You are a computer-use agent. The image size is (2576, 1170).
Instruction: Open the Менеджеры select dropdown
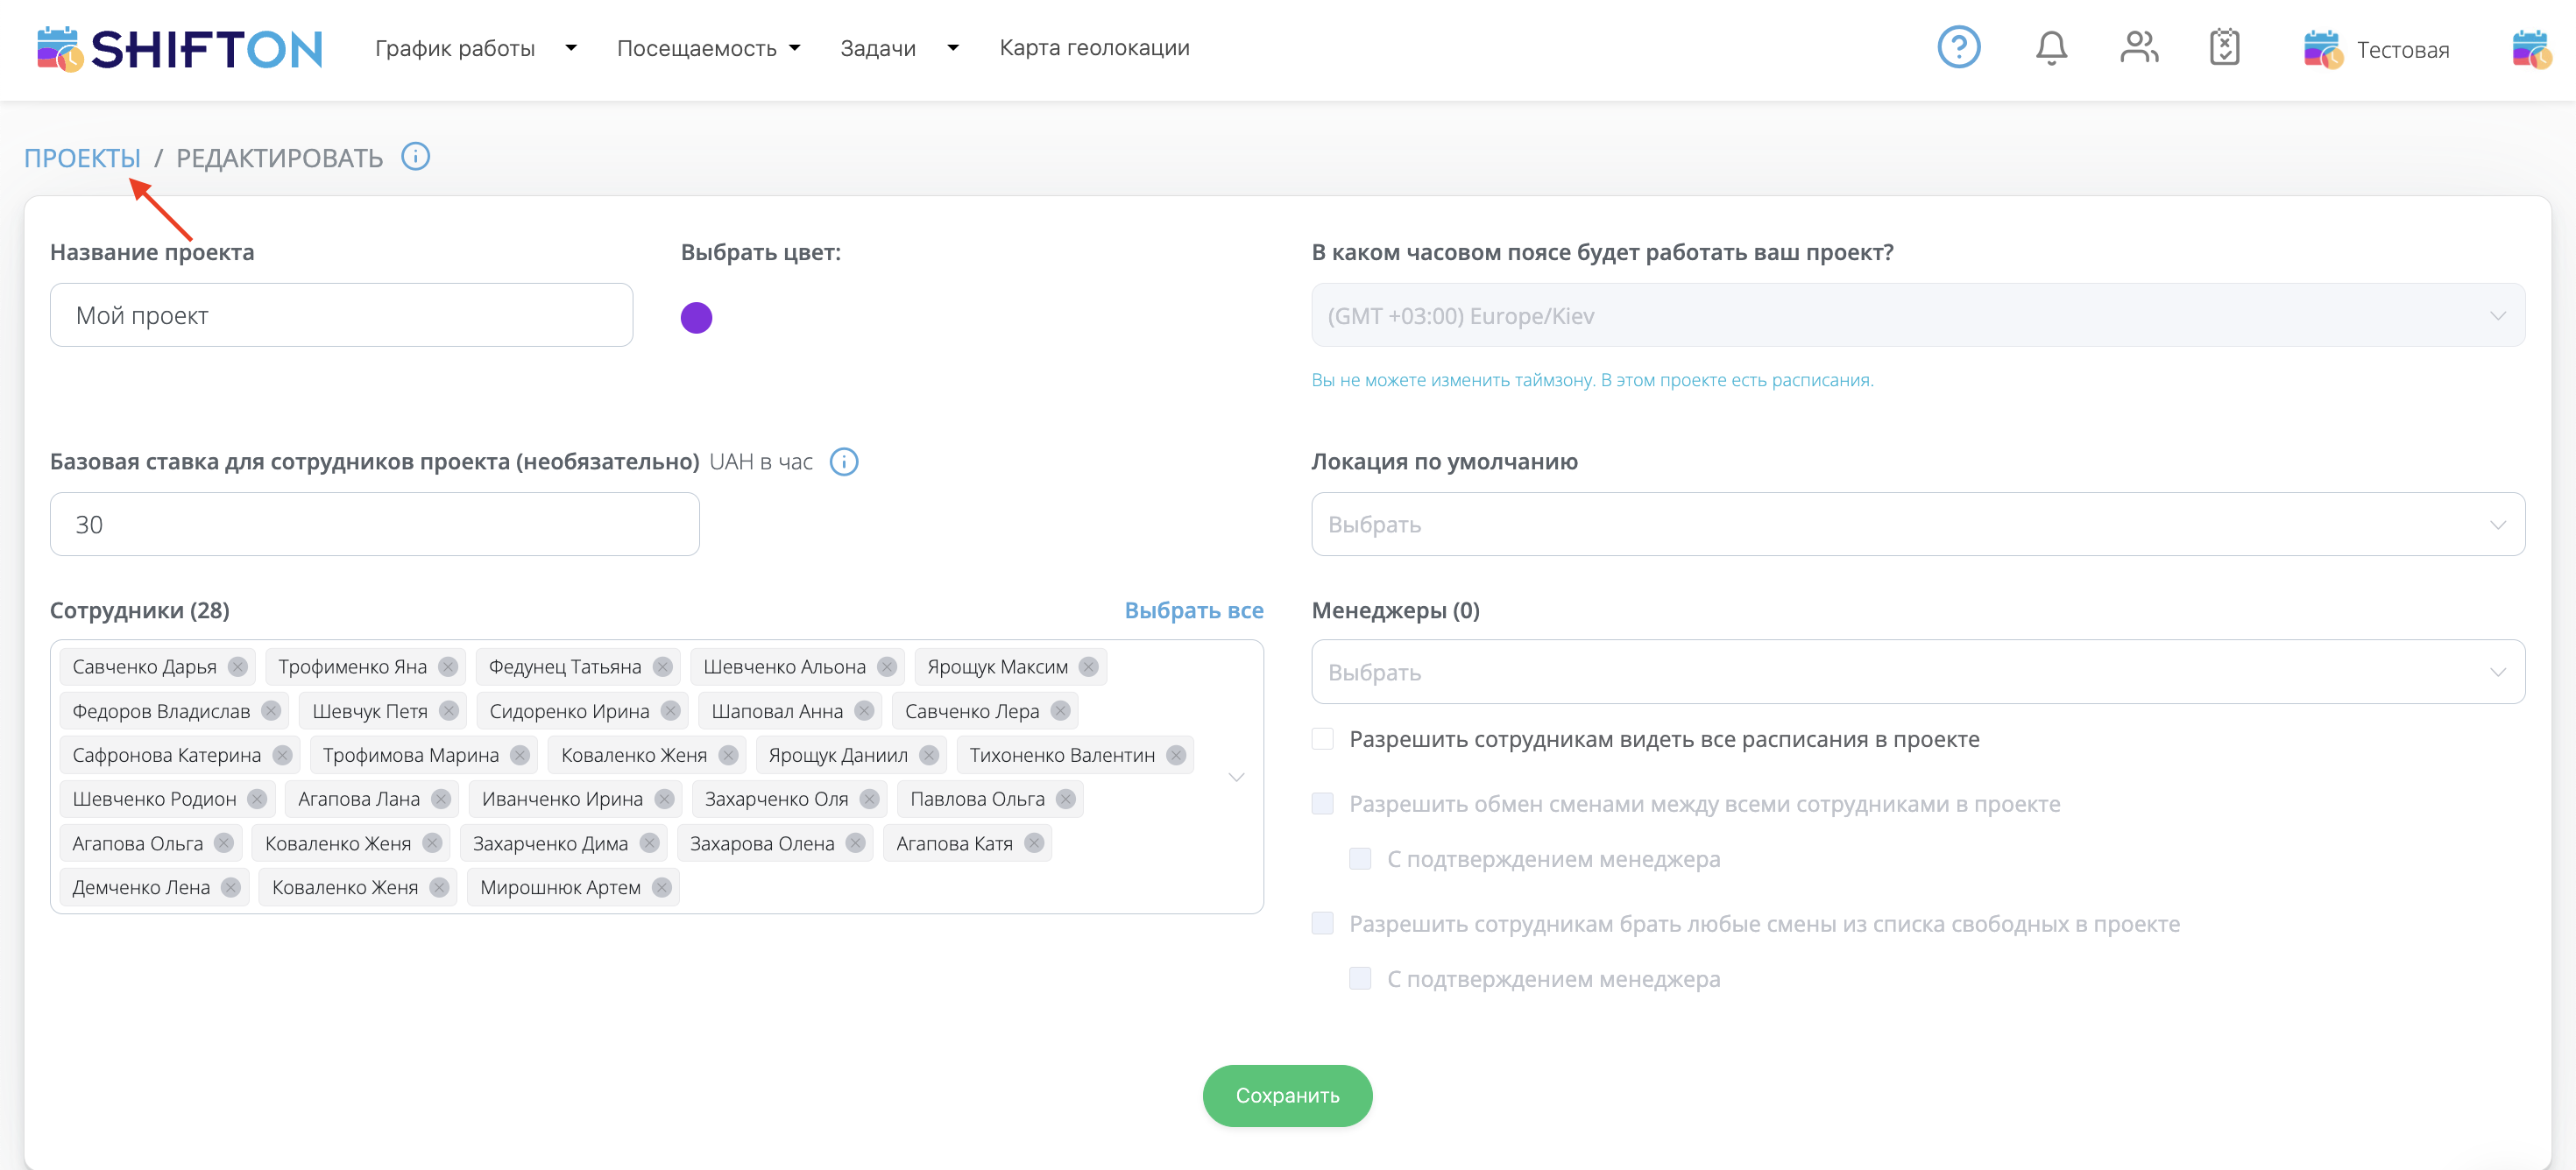[1917, 672]
